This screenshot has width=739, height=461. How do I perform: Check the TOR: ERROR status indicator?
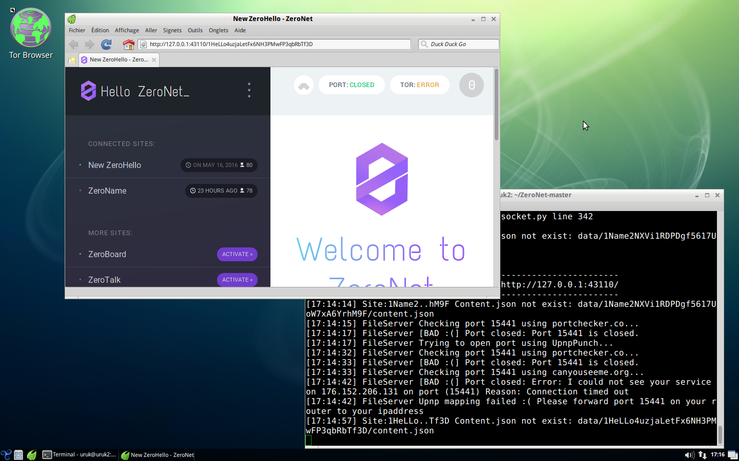pyautogui.click(x=420, y=85)
